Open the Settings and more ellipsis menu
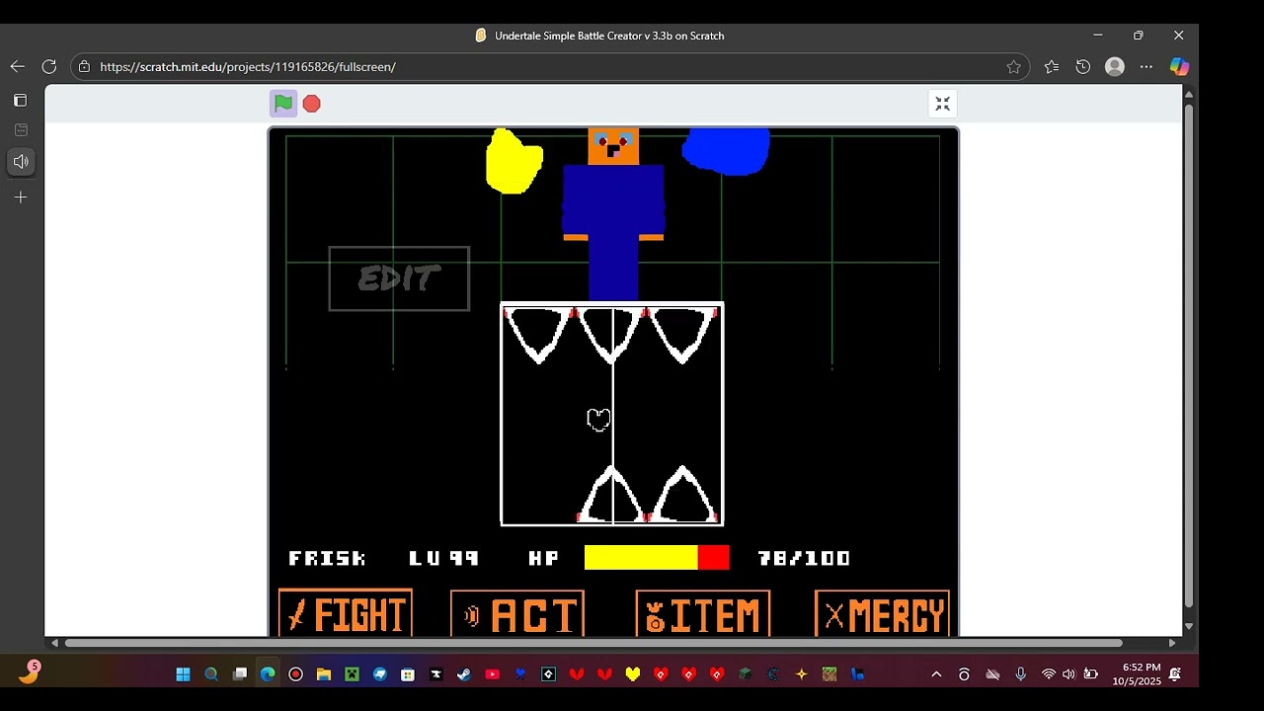Screen dimensions: 1264x711 point(1145,66)
